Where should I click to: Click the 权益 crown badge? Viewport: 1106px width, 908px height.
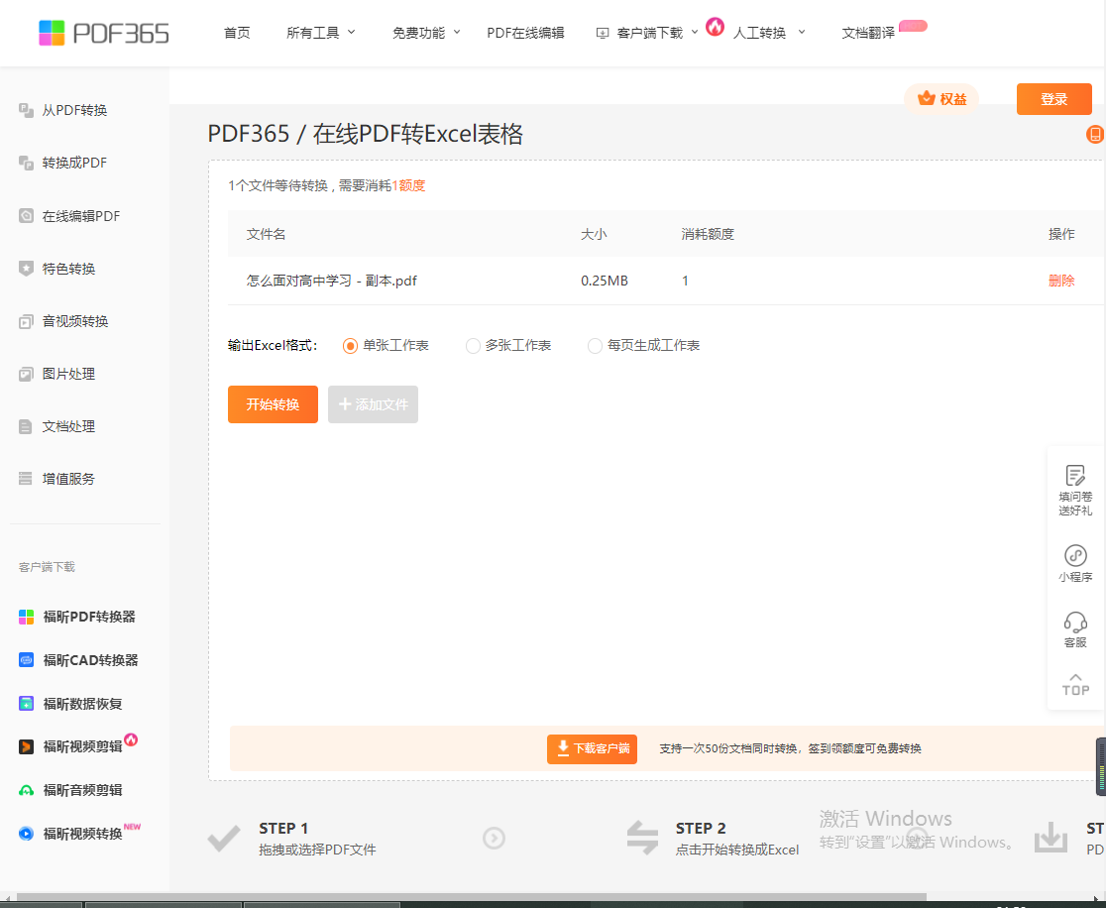pos(941,99)
